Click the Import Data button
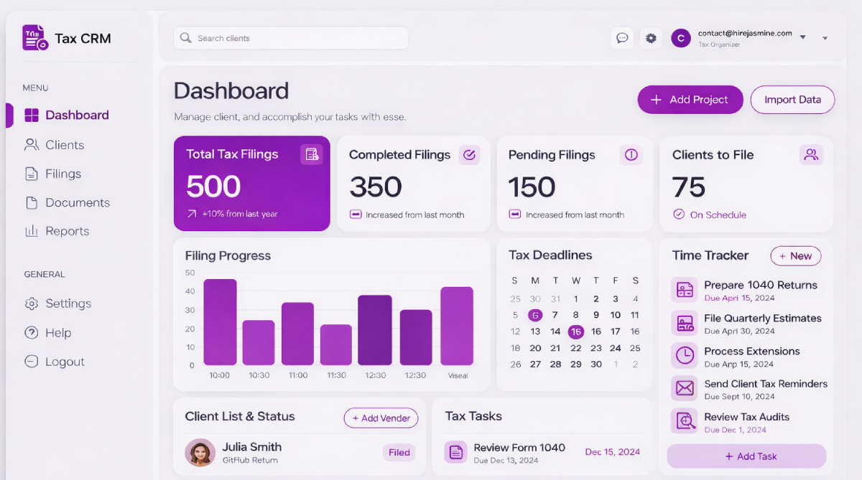The image size is (862, 480). tap(792, 100)
